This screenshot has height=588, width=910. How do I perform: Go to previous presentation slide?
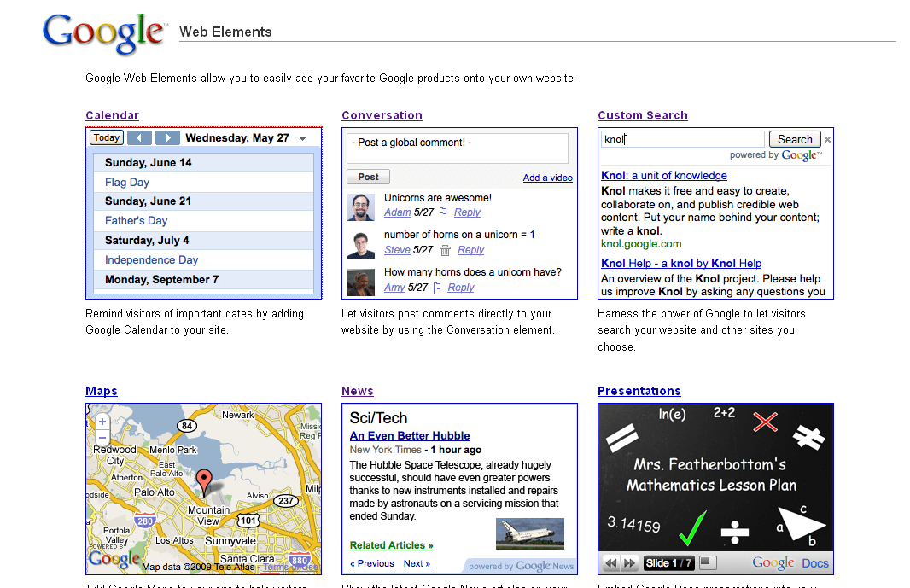tap(610, 562)
